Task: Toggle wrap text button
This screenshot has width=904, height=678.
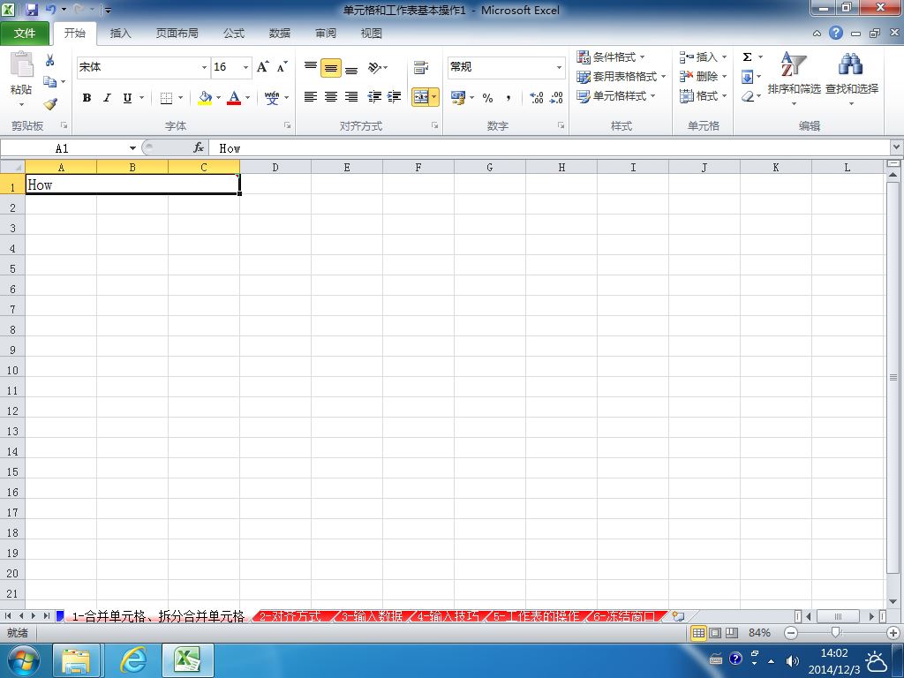Action: click(421, 67)
